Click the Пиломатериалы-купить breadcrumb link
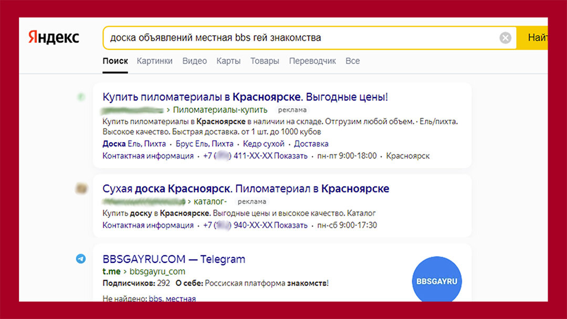 click(220, 110)
